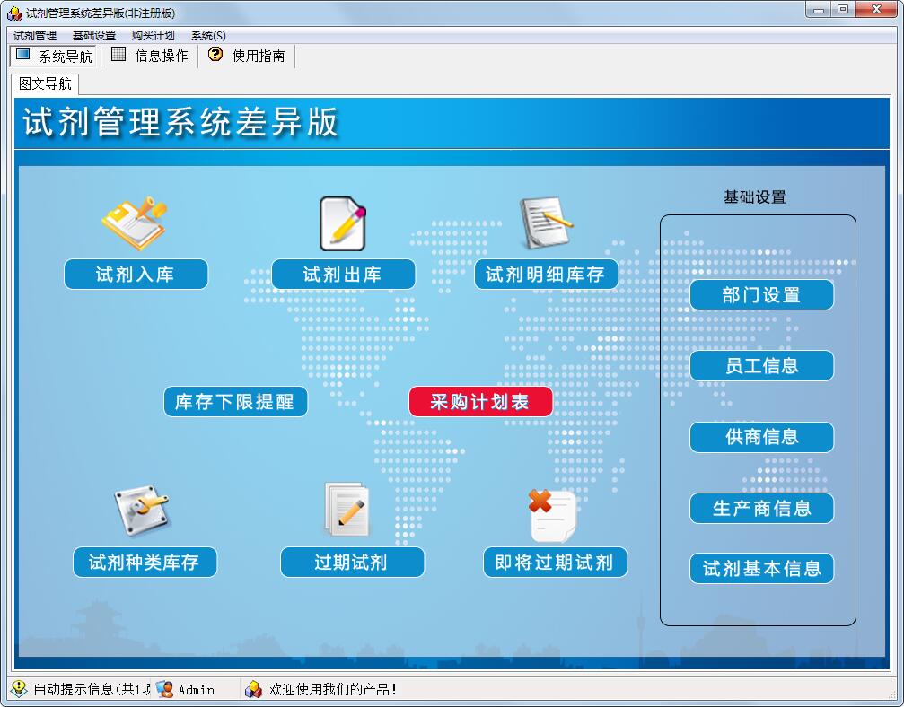The image size is (904, 707).
Task: Click the report icon above 试剂明细库存
Action: [x=545, y=223]
